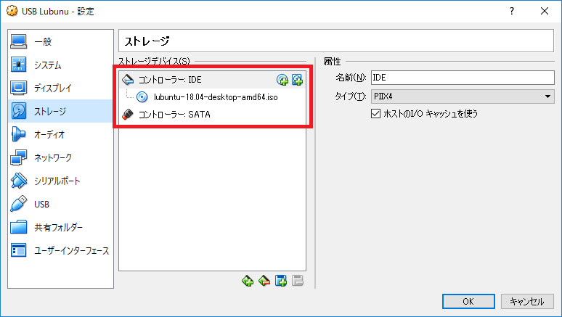Close the settings dialog window

[x=545, y=11]
